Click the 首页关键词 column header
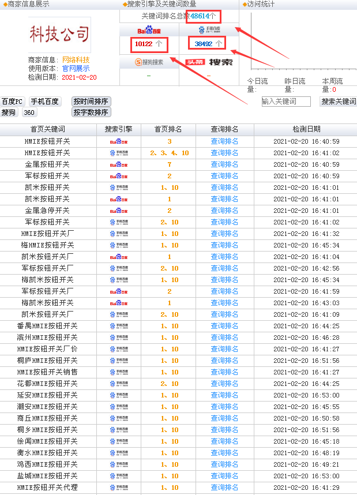This screenshot has width=357, height=495. click(48, 129)
